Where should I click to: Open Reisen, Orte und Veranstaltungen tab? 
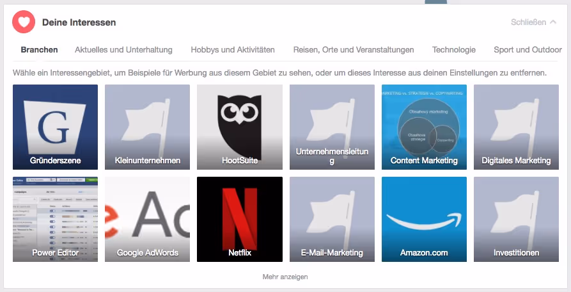point(354,49)
